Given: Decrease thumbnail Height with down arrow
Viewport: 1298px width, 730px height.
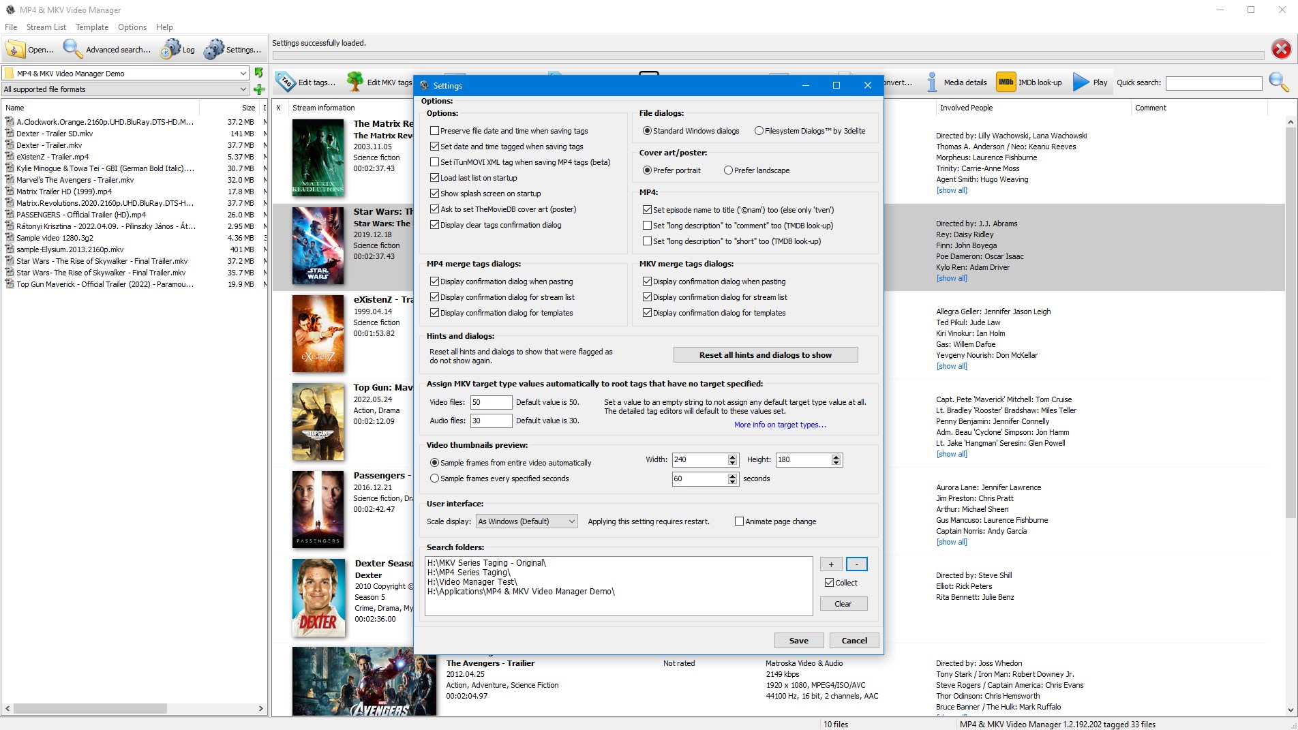Looking at the screenshot, I should click(x=836, y=463).
